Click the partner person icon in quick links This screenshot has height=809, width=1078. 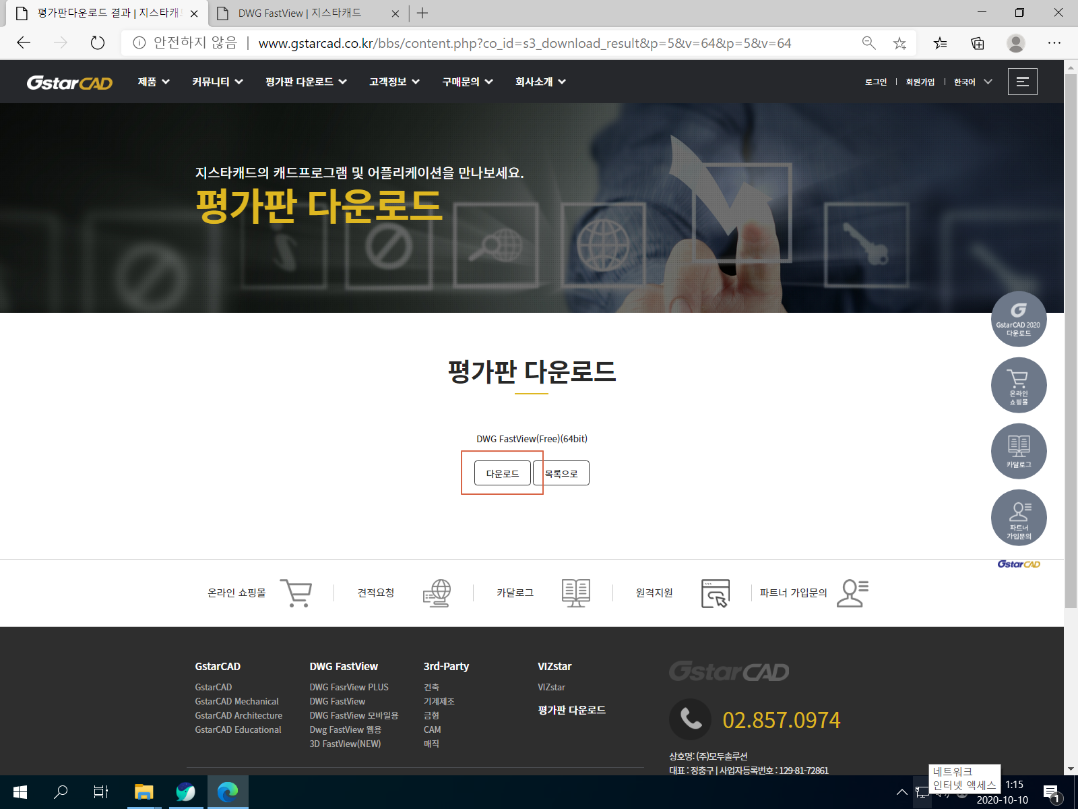[852, 593]
